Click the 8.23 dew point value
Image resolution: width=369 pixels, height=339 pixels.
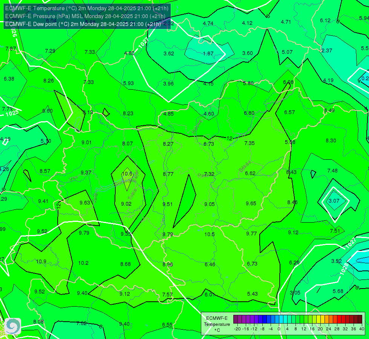(x=128, y=113)
